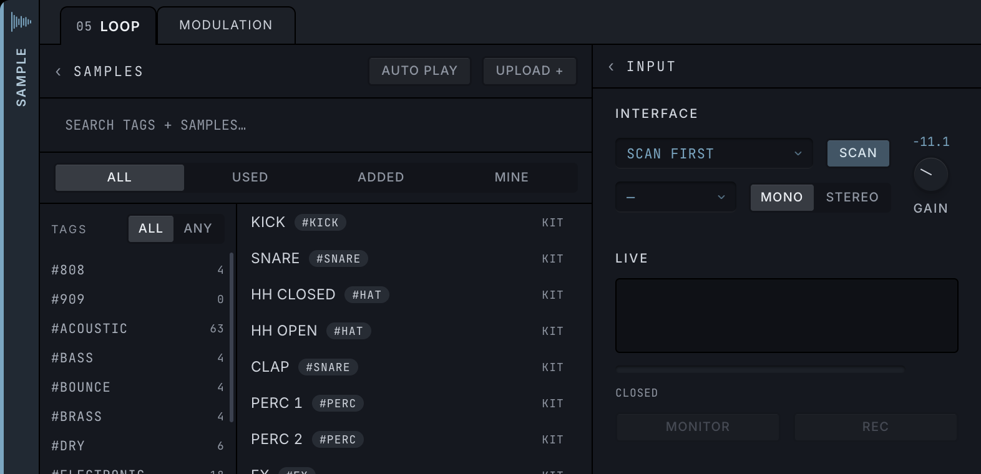Screen dimensions: 981x474
Task: Set tag matching to ALL
Action: [151, 229]
